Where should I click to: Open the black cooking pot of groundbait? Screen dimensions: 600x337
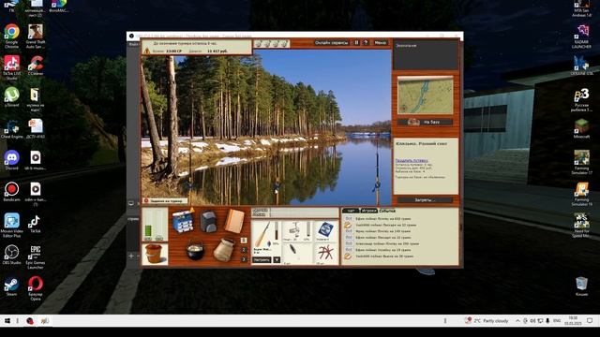pyautogui.click(x=195, y=251)
